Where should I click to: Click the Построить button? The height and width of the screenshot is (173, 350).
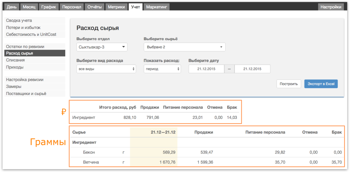tap(289, 84)
